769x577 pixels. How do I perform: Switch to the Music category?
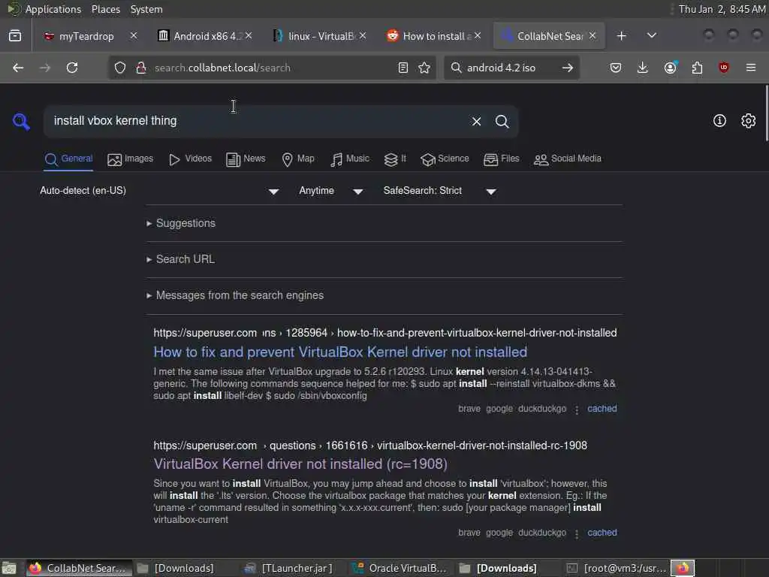point(350,159)
